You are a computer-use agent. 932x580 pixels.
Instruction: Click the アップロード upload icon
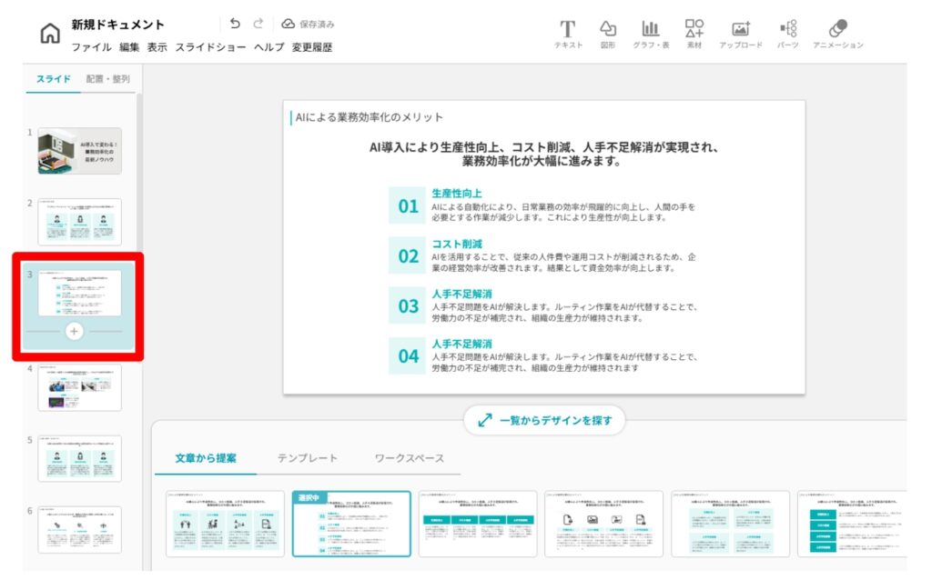coord(741,35)
